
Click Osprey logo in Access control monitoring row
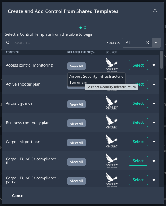coord(112,65)
